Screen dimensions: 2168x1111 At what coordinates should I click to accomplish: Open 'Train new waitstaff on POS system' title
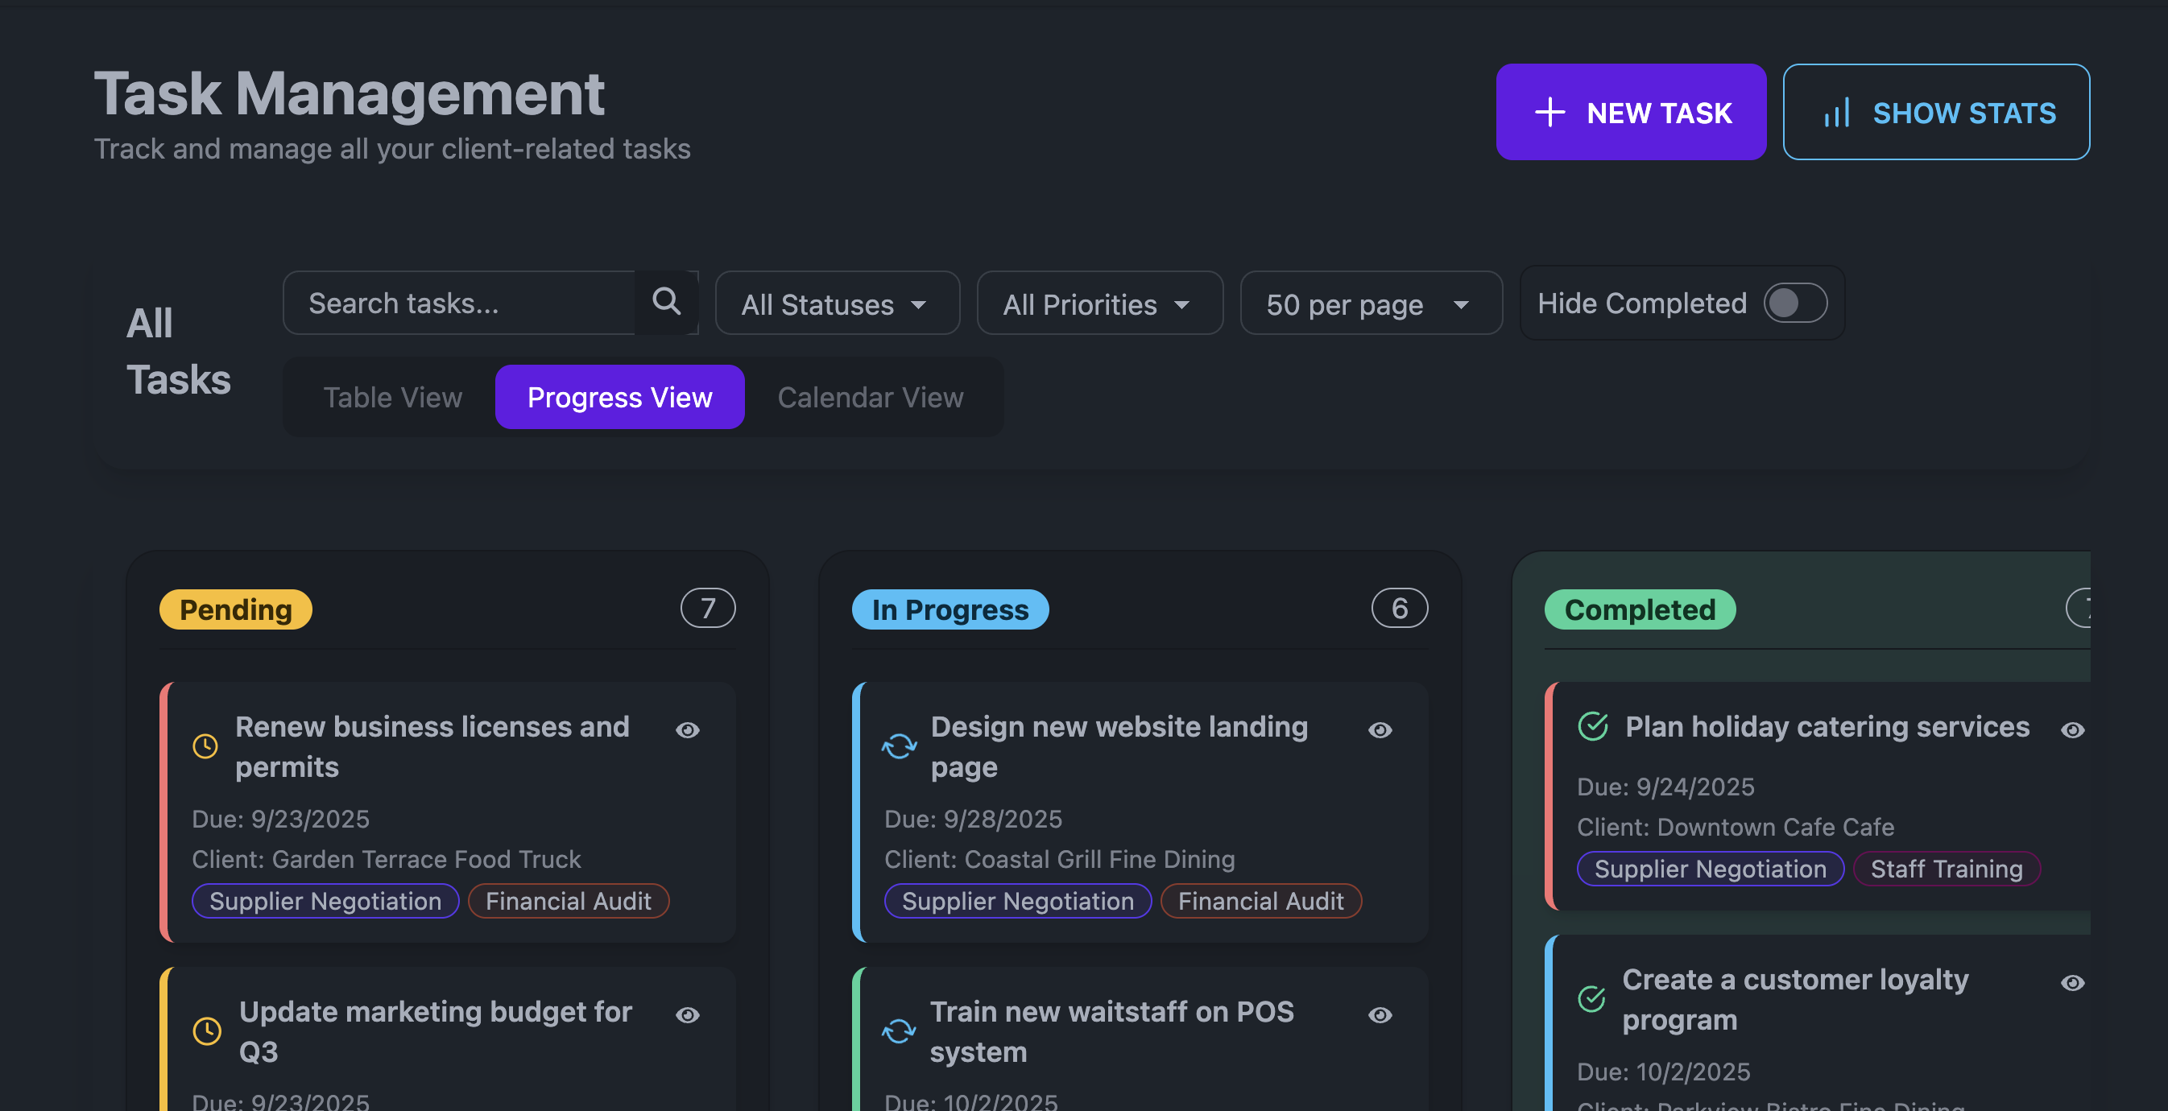[1111, 1031]
